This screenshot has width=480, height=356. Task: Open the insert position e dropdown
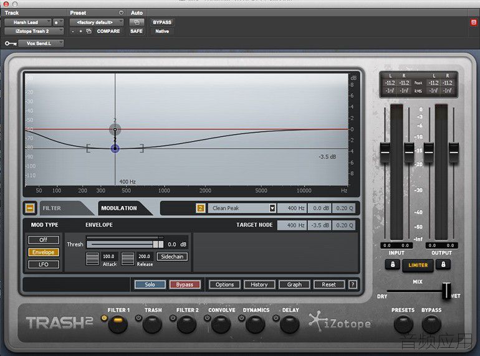58,22
